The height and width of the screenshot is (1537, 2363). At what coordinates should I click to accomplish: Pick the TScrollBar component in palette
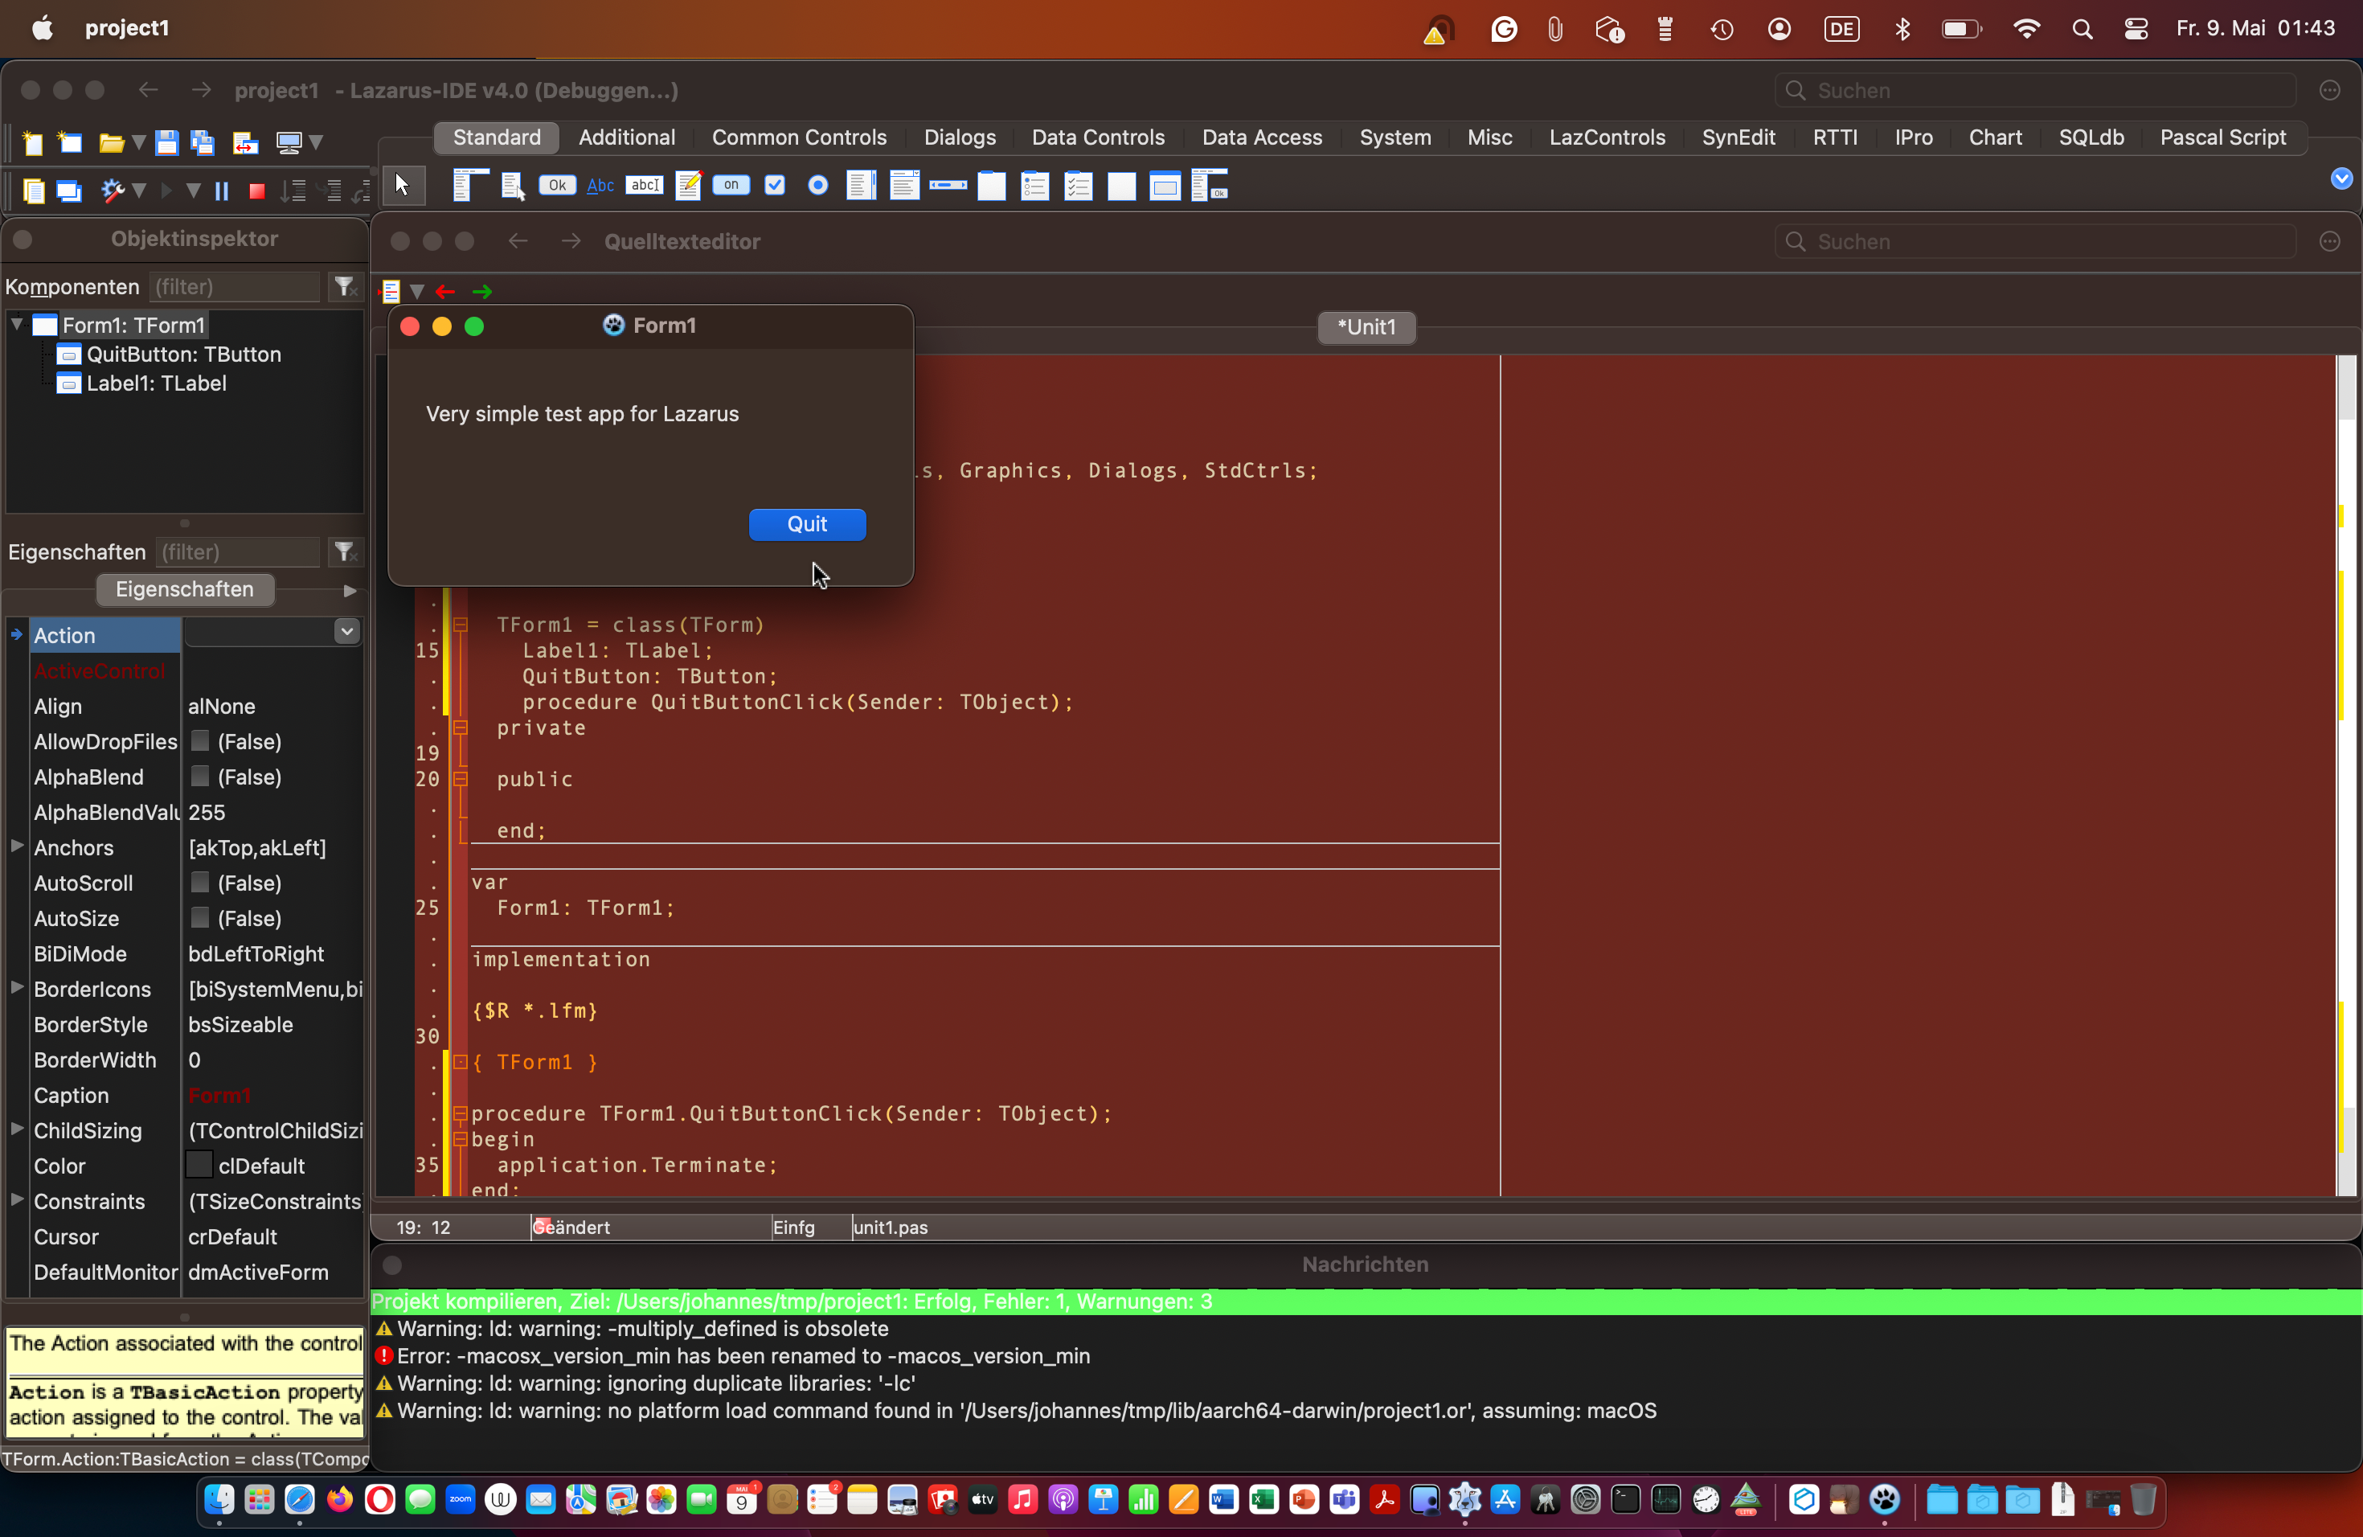[948, 185]
